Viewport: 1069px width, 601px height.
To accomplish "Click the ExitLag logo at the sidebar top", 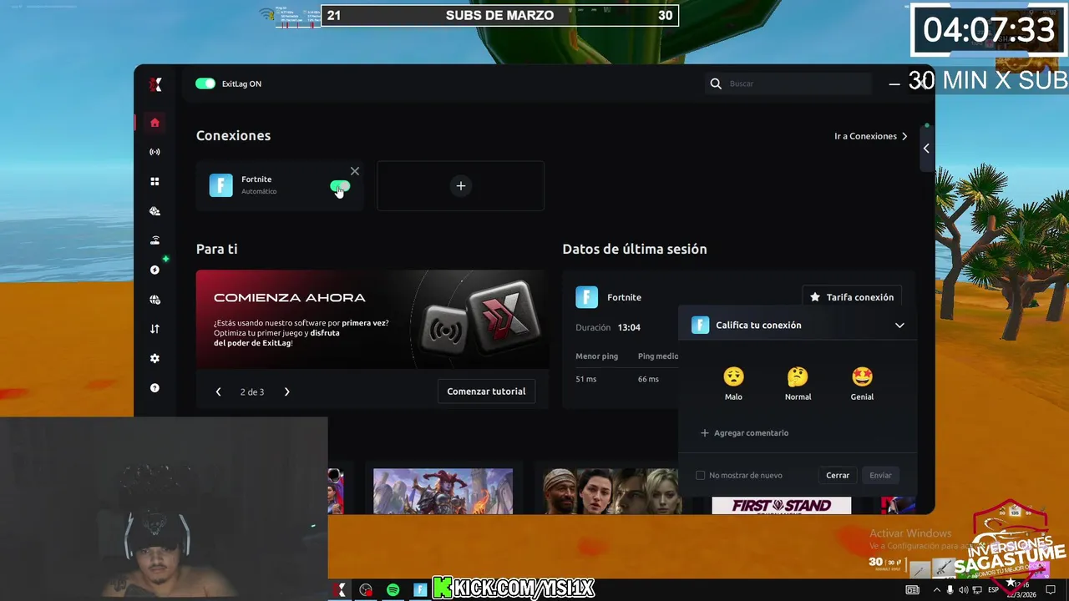I will (x=155, y=84).
